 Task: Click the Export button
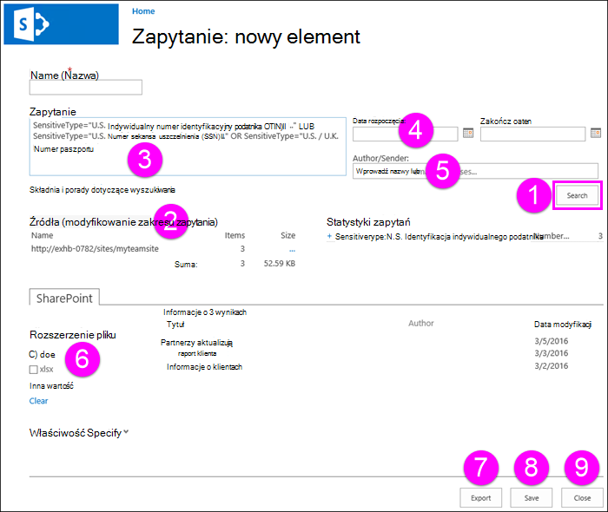coord(481,497)
